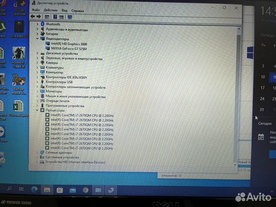Click the calendar agenda icon under Сегодня

point(261,137)
